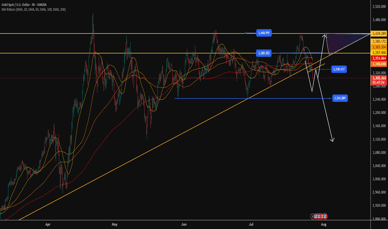Click the 3,160.000 price scale label
The height and width of the screenshot is (229, 388).
pyautogui.click(x=379, y=126)
